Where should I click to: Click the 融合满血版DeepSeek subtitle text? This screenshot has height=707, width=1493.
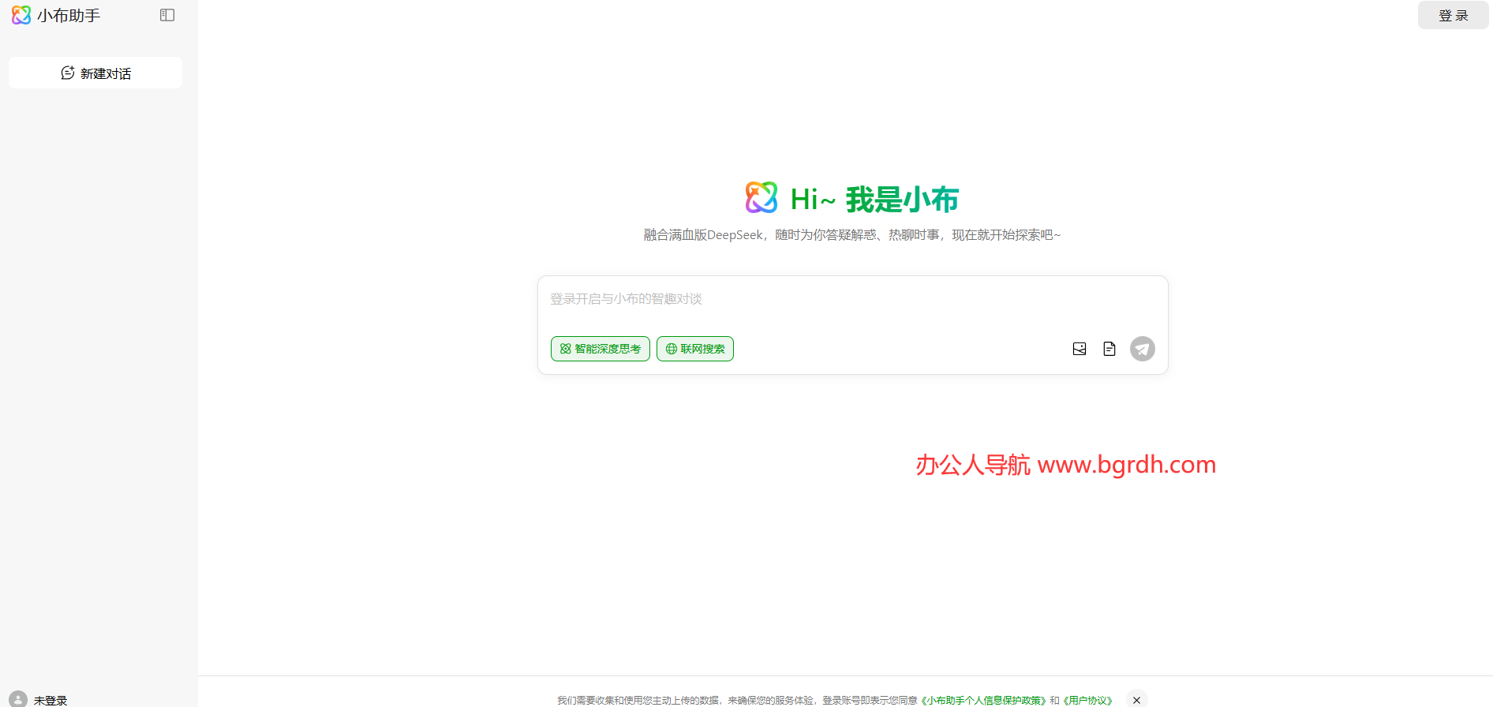pos(852,235)
